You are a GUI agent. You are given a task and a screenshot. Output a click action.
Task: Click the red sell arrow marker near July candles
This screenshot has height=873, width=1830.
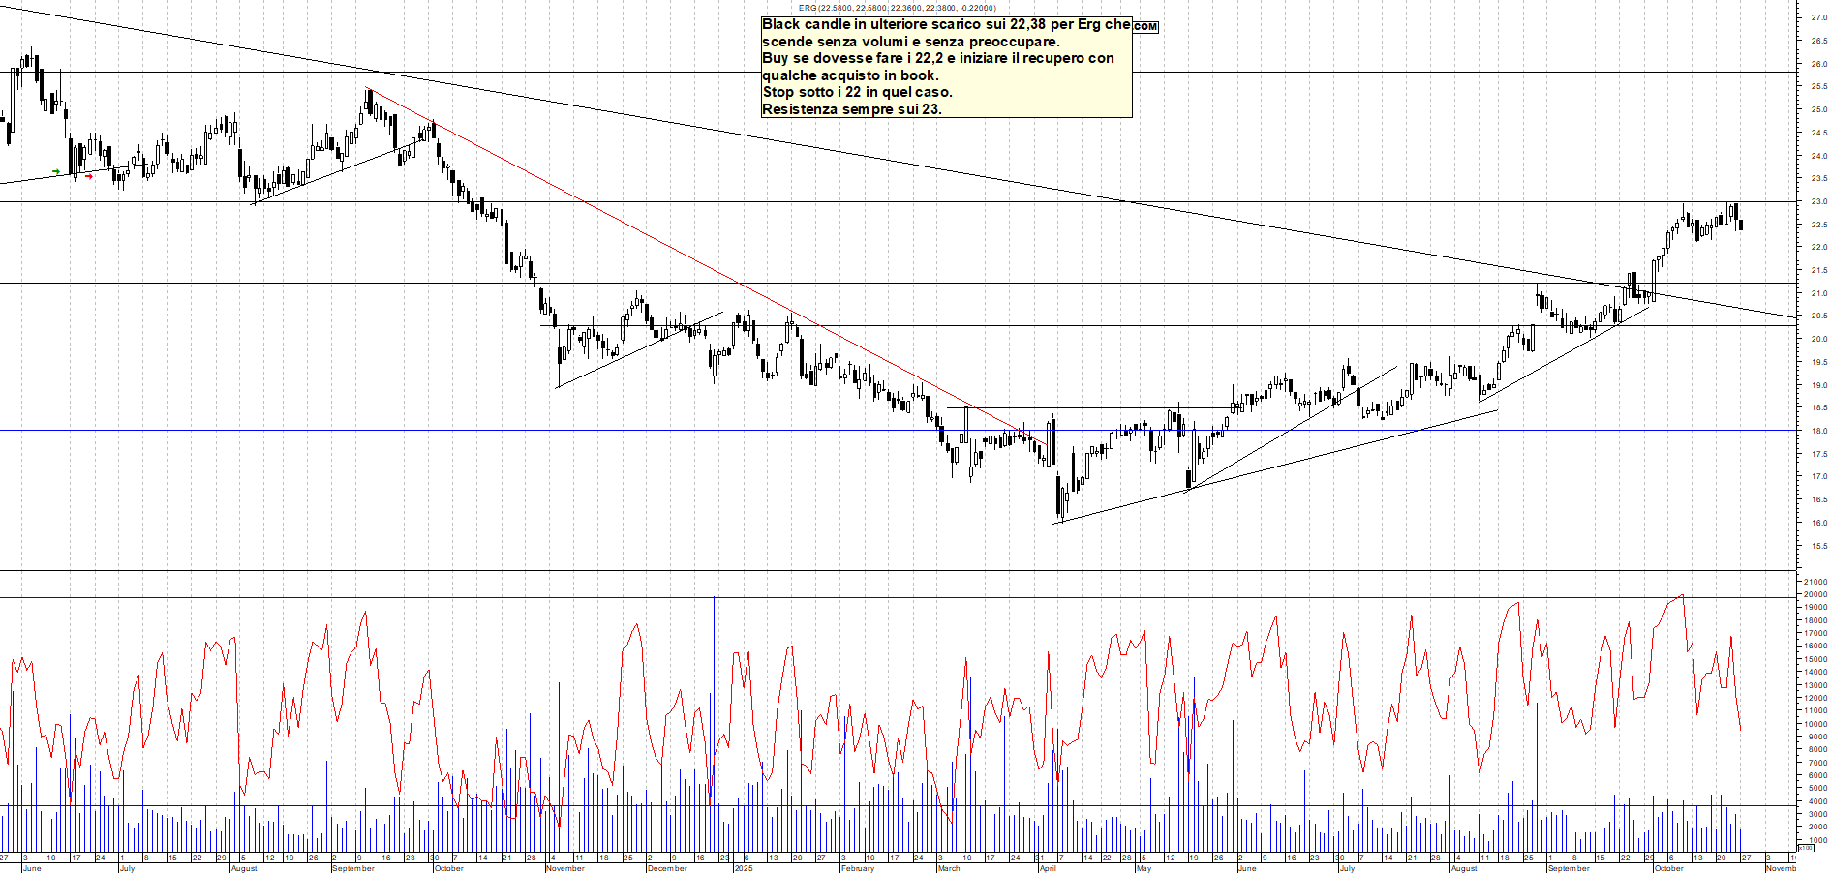[89, 176]
